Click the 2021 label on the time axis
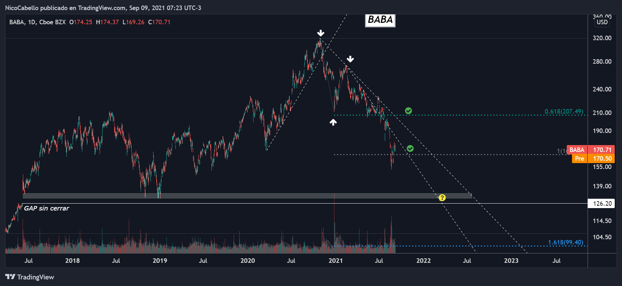Screen dimensions: 622x286 (335, 261)
